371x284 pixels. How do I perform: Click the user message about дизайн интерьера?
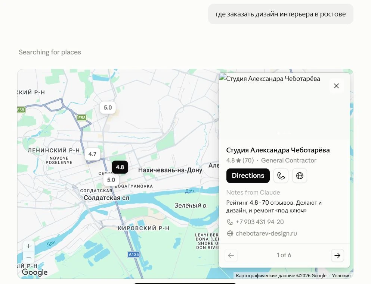(280, 14)
